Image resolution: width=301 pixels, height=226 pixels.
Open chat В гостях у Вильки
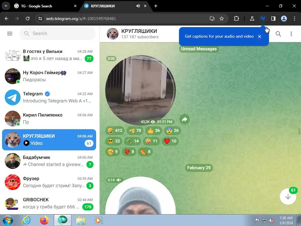click(x=49, y=55)
